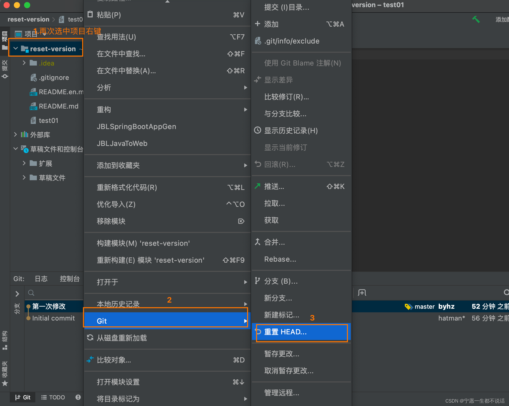
Task: Open the 重构 submenu arrow
Action: coord(246,110)
